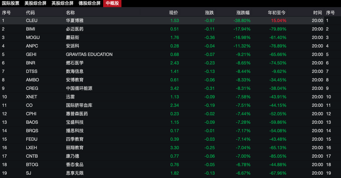Select the XNET ticker code

31,97
